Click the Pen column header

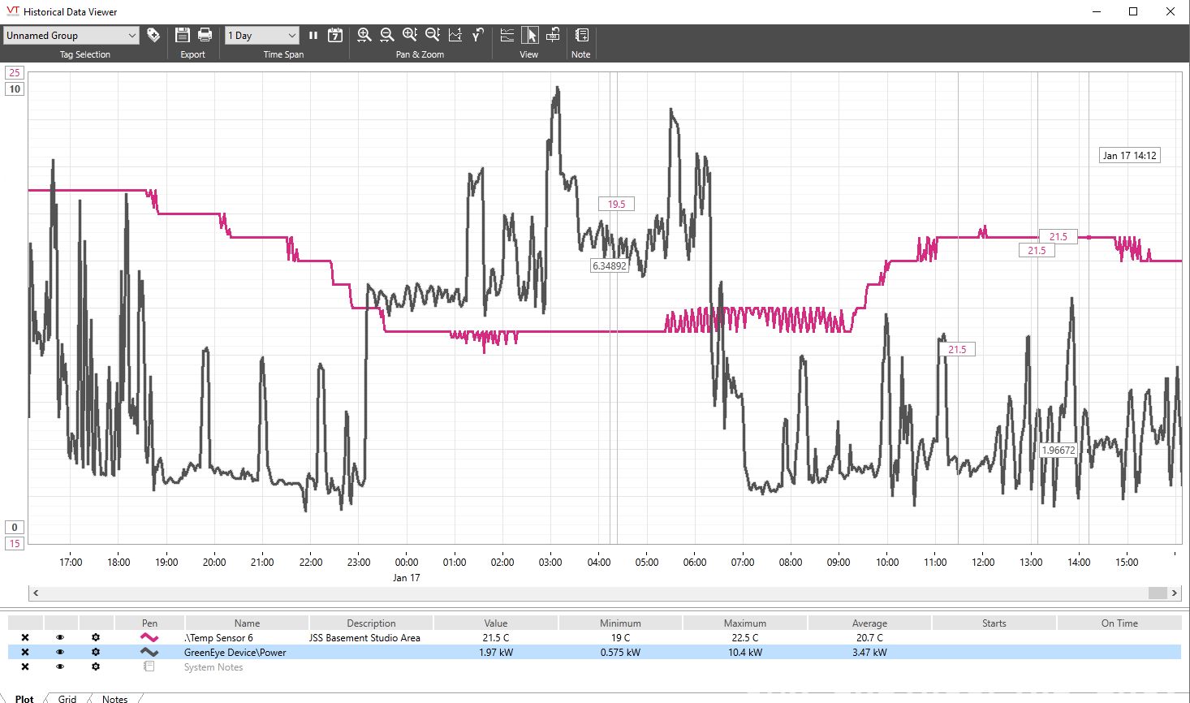149,623
